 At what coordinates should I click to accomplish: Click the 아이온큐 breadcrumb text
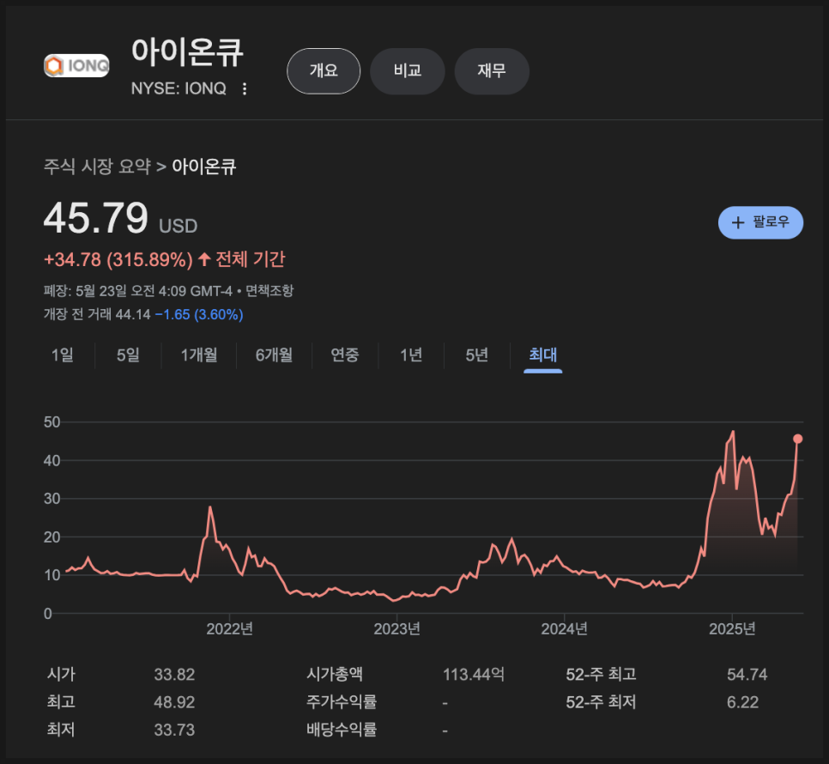pos(204,167)
